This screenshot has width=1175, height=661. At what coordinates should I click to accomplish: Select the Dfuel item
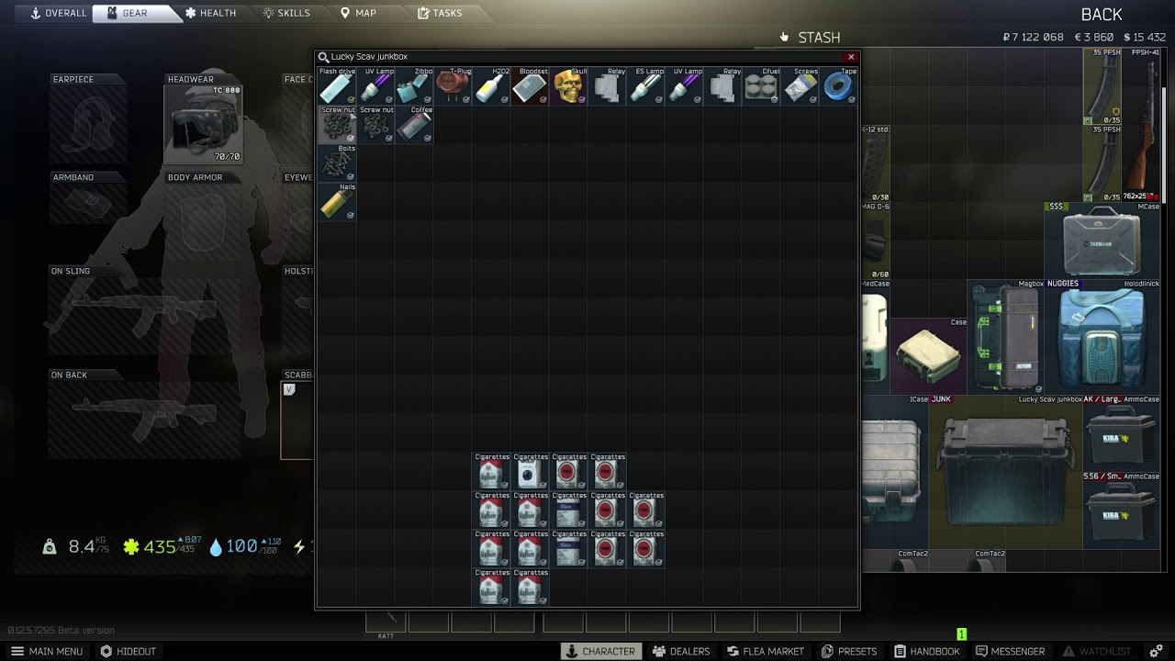pos(761,85)
